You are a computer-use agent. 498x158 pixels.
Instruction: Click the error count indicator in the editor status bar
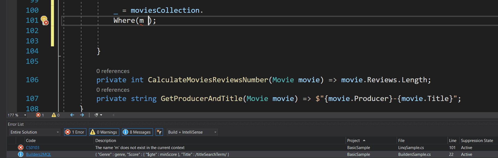pyautogui.click(x=40, y=115)
